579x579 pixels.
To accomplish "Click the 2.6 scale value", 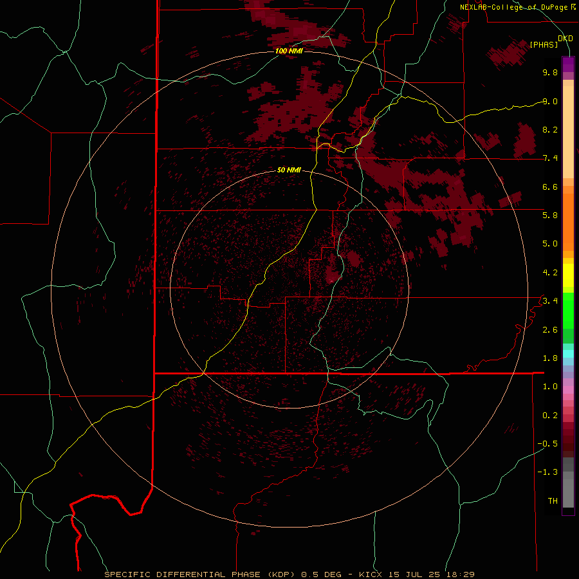I will (550, 330).
